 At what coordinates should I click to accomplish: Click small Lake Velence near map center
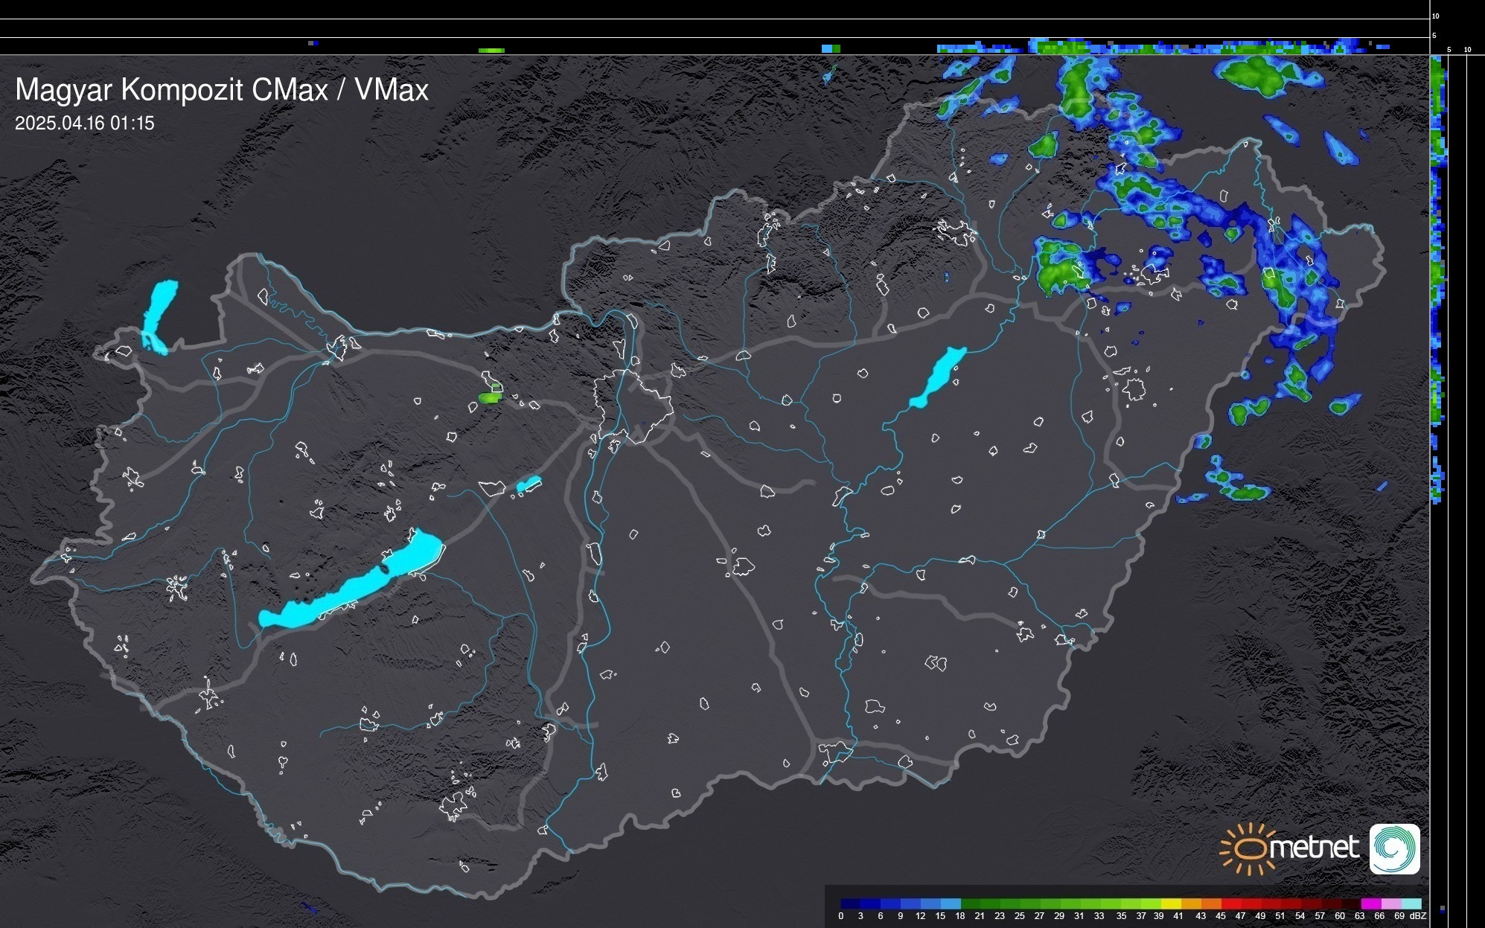point(528,484)
